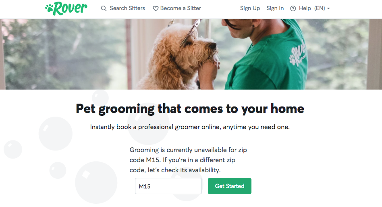Open the Search Sitters page

127,8
